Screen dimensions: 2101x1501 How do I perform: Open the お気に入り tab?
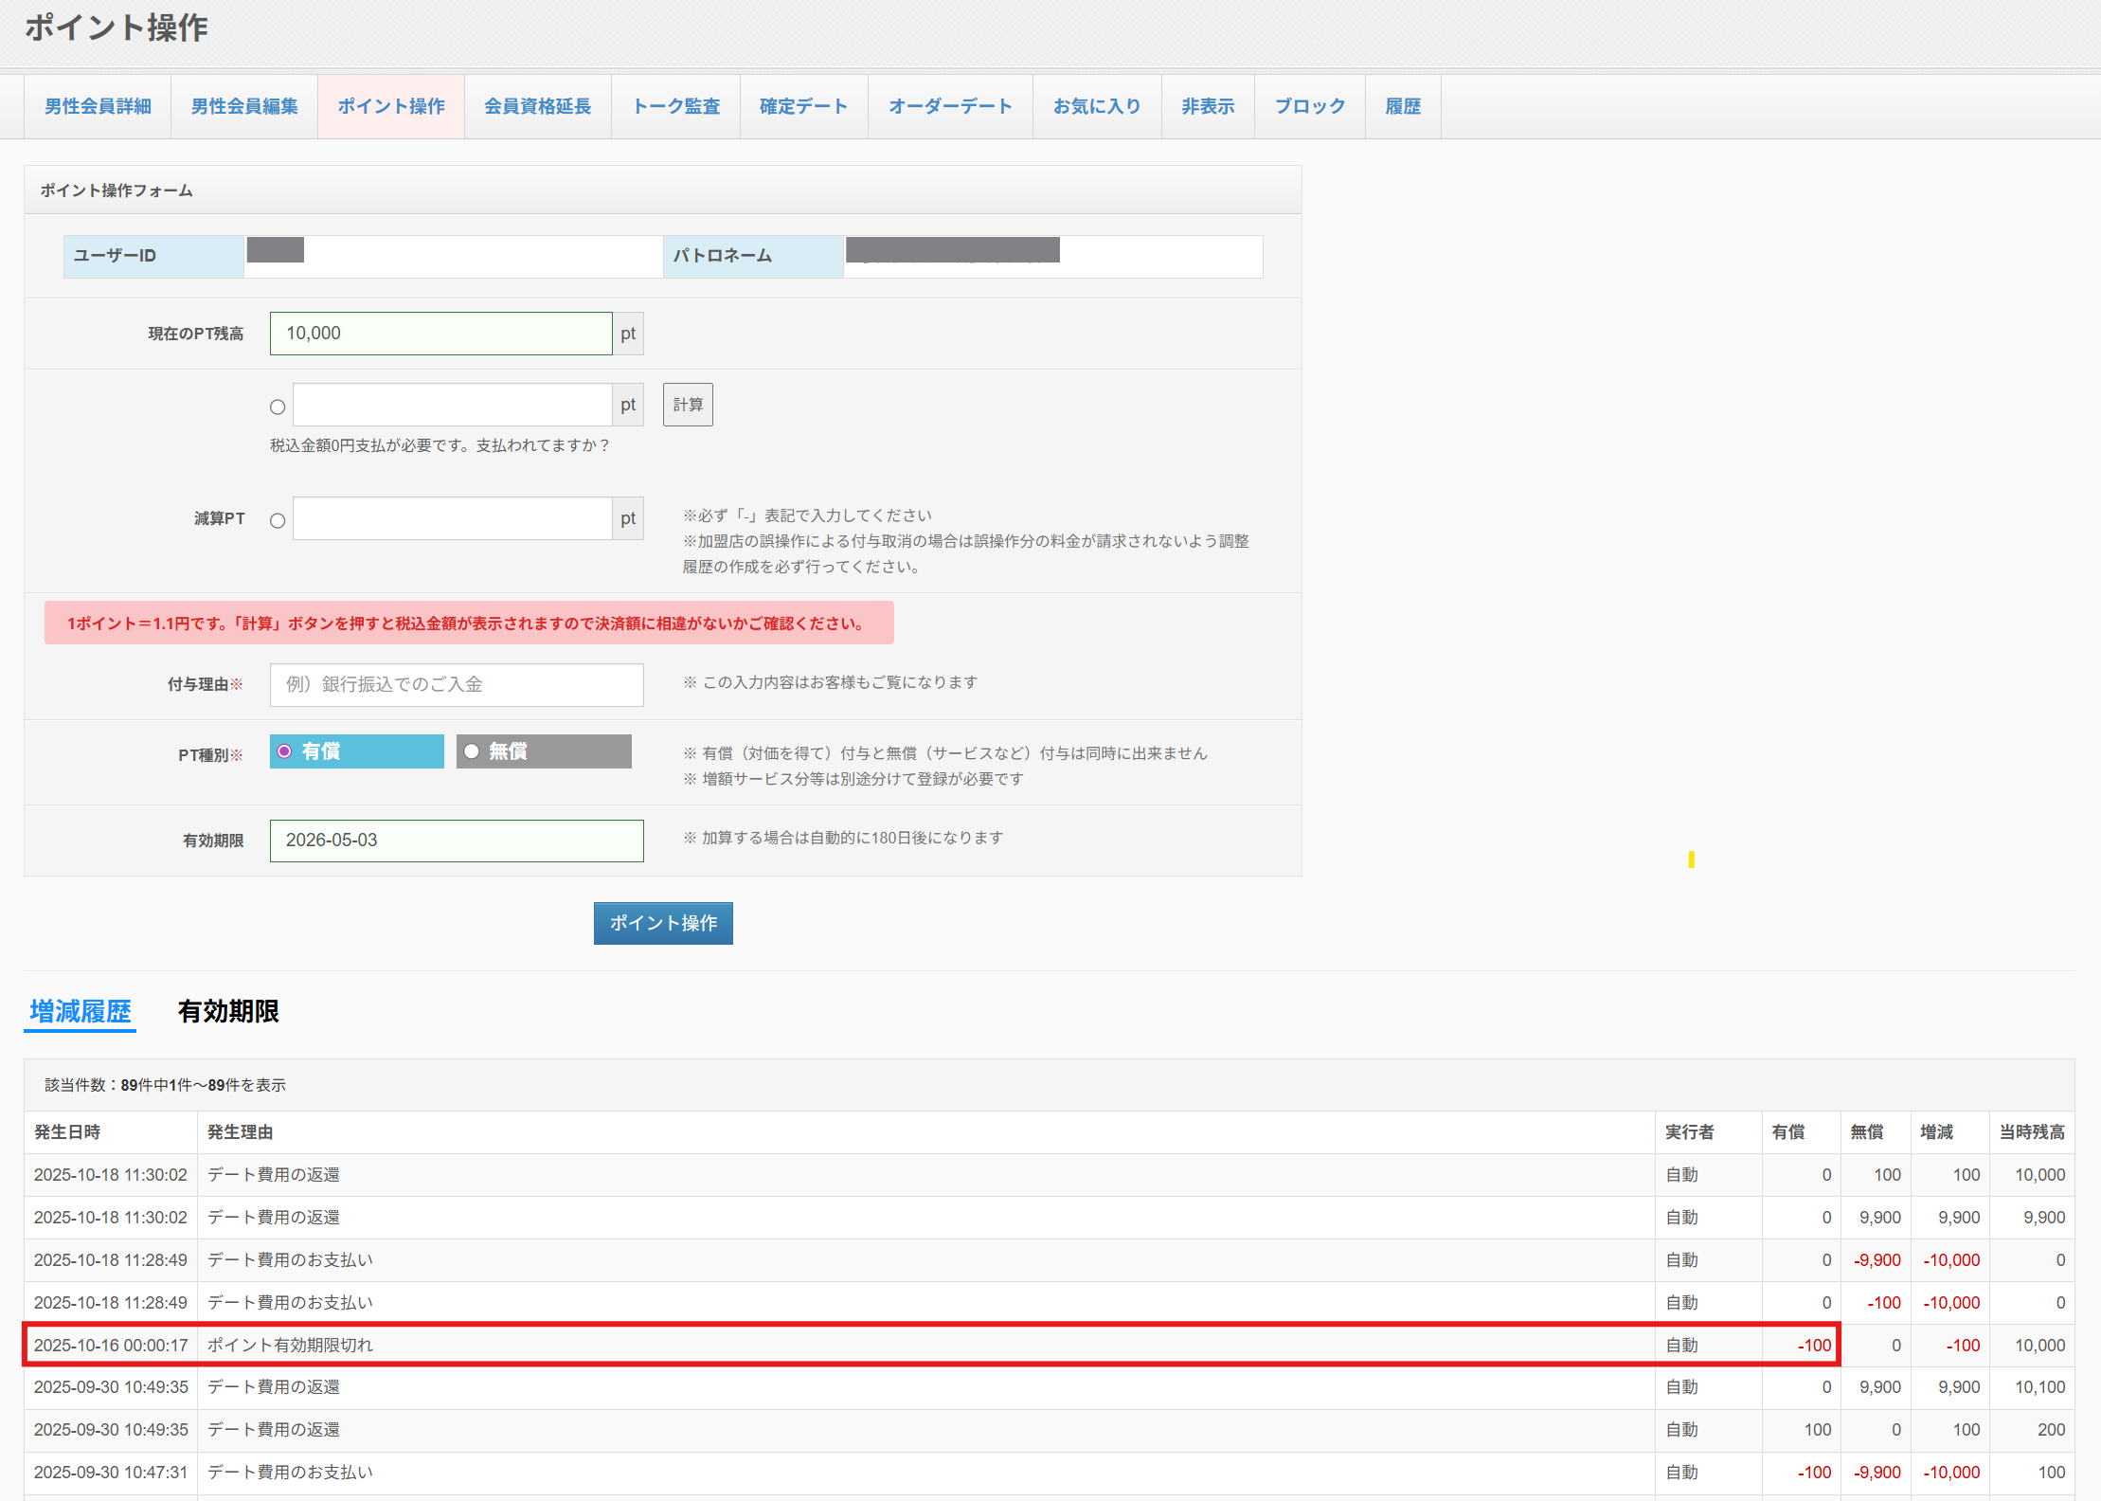pyautogui.click(x=1097, y=106)
